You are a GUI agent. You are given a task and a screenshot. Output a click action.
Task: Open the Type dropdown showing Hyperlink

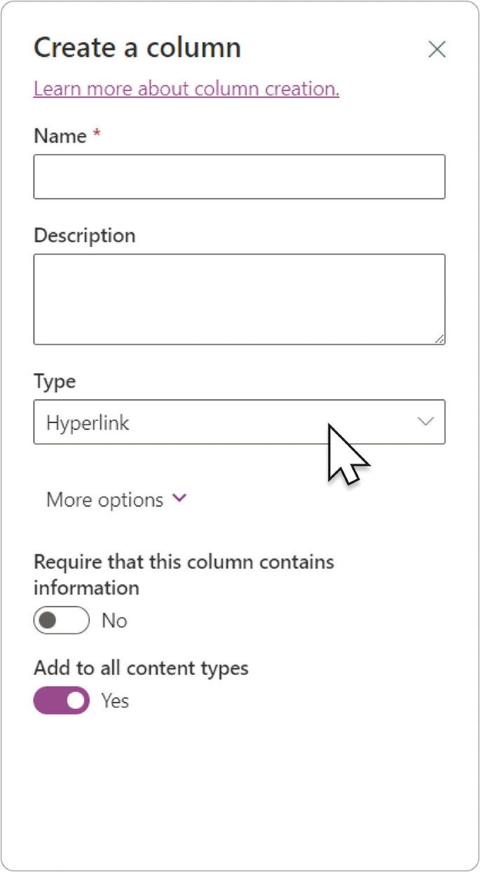point(239,422)
